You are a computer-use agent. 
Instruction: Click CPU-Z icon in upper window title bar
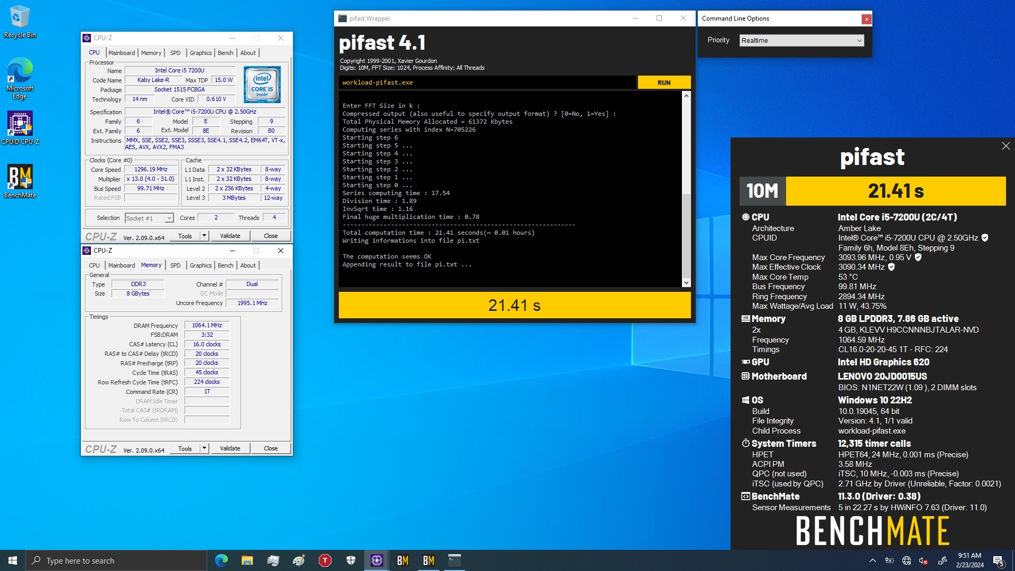[x=87, y=38]
